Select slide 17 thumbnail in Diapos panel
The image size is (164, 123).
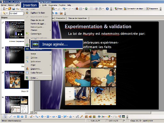click(15, 30)
